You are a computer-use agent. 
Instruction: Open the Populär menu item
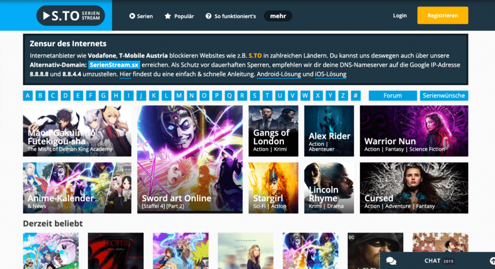pos(179,16)
